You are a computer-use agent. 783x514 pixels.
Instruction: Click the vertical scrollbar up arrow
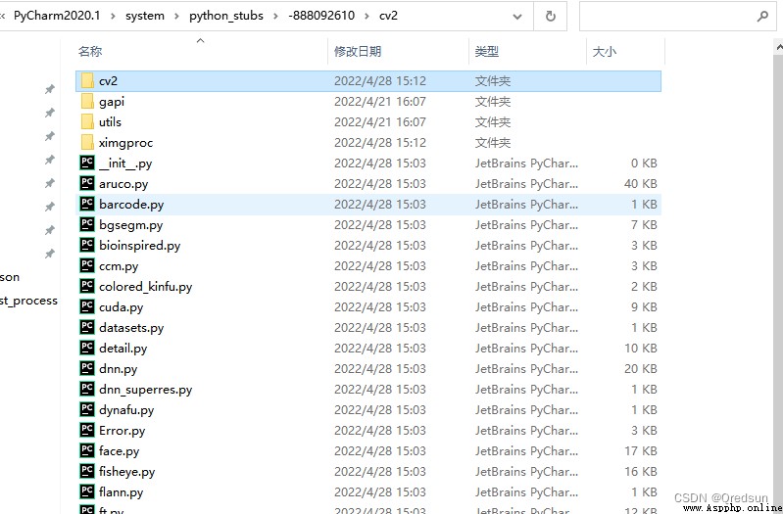point(778,47)
